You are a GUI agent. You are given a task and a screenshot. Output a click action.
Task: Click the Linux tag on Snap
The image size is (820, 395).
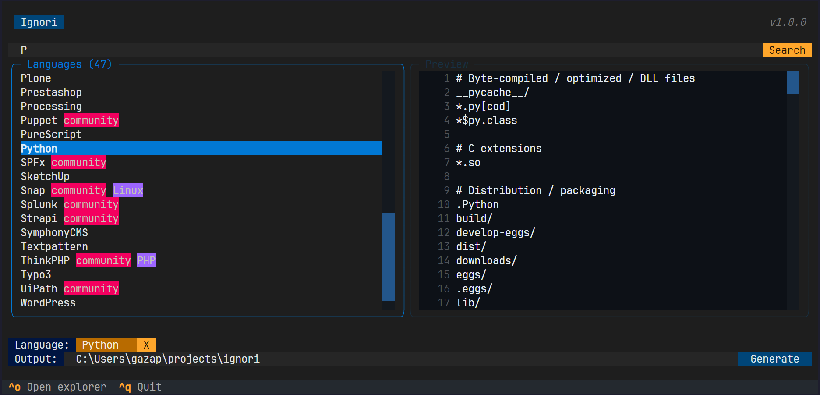pos(128,190)
